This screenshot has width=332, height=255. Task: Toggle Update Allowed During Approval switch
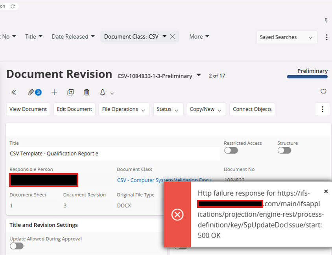pos(17,246)
